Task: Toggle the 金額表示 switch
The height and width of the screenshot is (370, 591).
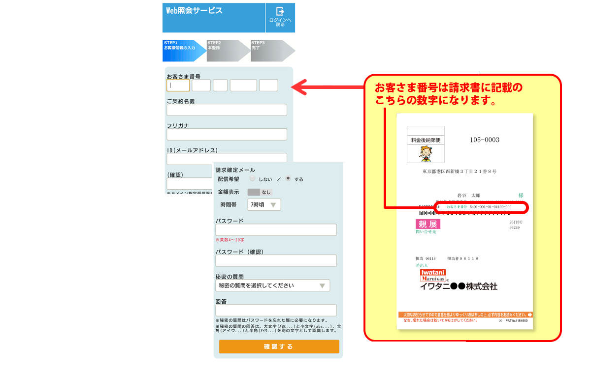Action: click(259, 192)
